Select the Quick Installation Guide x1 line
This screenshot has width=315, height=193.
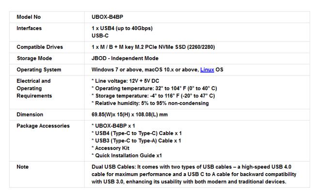click(126, 156)
